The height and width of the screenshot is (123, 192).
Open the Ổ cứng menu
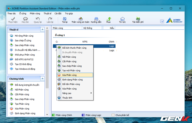click(x=23, y=13)
